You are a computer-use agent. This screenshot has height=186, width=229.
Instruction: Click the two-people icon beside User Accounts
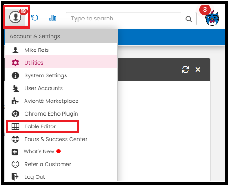(15, 88)
